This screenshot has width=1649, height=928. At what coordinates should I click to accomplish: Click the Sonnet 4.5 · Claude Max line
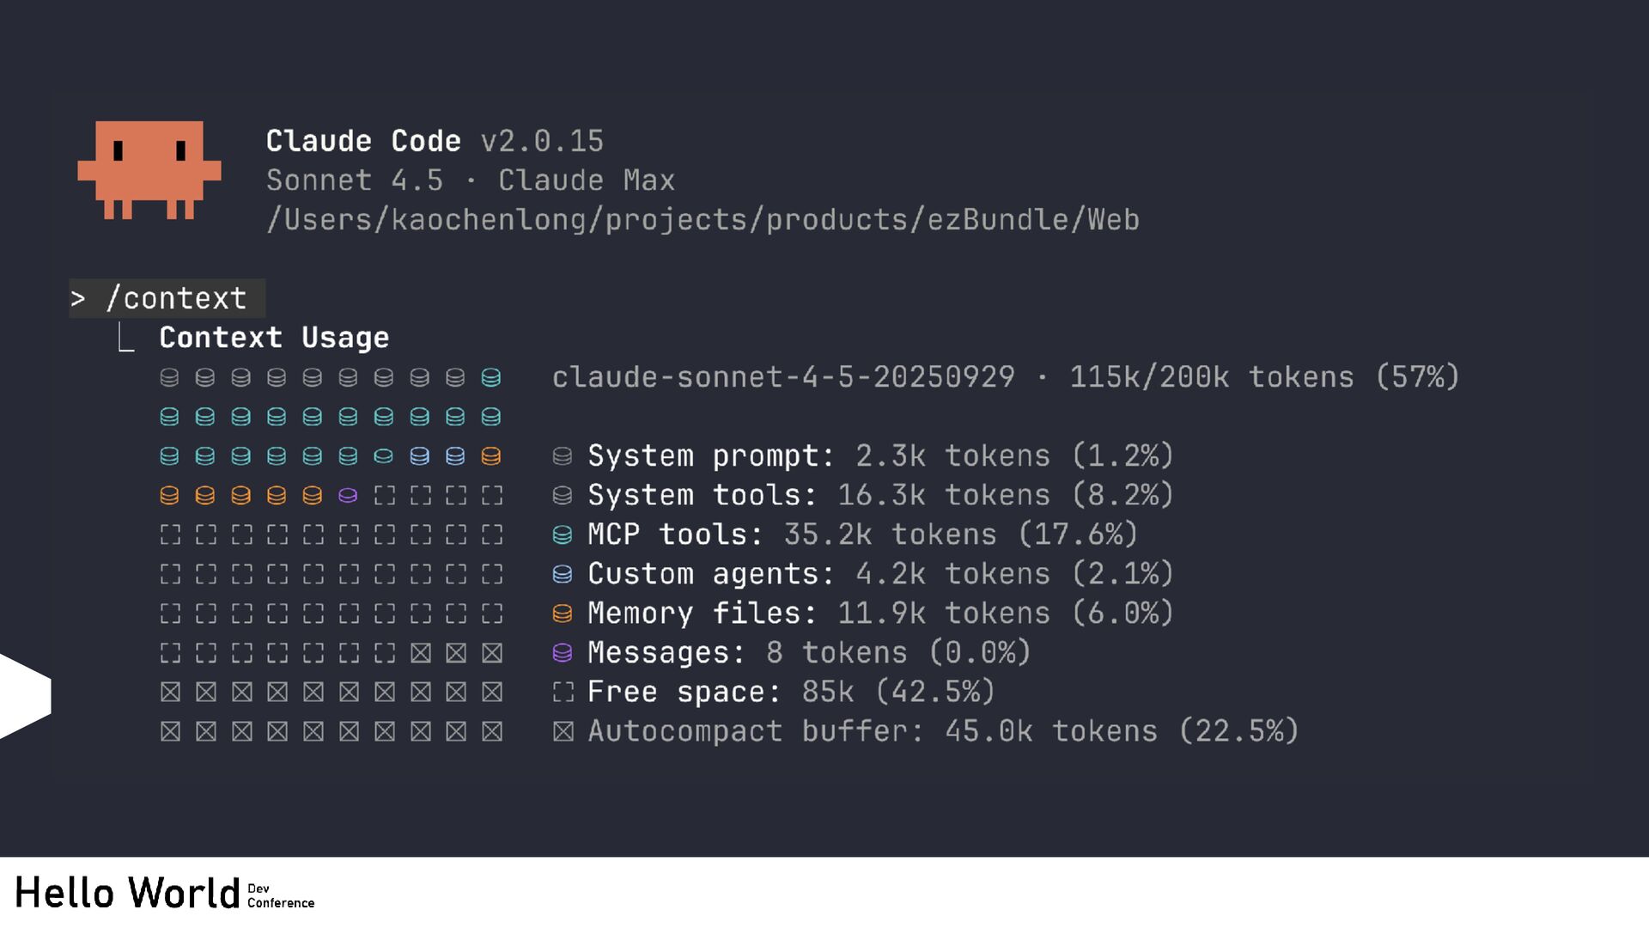pos(470,180)
